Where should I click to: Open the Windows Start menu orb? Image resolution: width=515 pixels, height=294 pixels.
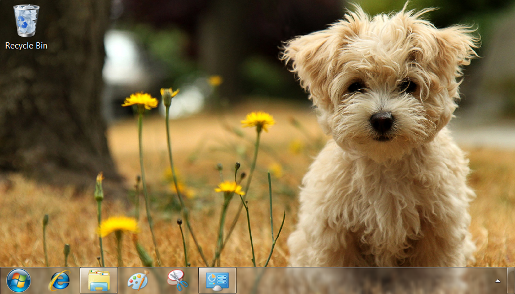point(19,280)
